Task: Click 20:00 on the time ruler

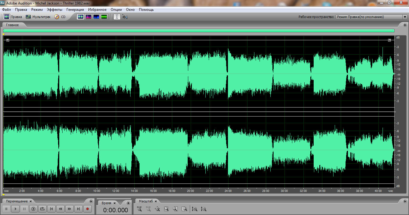Action: pos(190,191)
